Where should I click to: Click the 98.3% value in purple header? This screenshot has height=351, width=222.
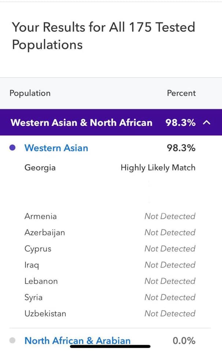tap(180, 122)
